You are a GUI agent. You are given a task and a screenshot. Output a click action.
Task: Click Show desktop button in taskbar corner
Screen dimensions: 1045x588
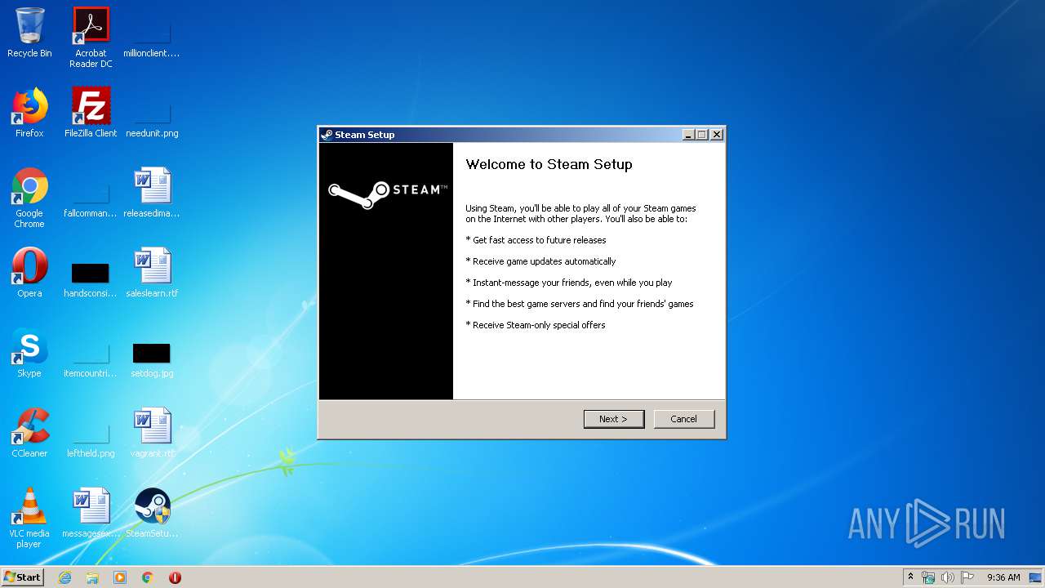[1037, 577]
